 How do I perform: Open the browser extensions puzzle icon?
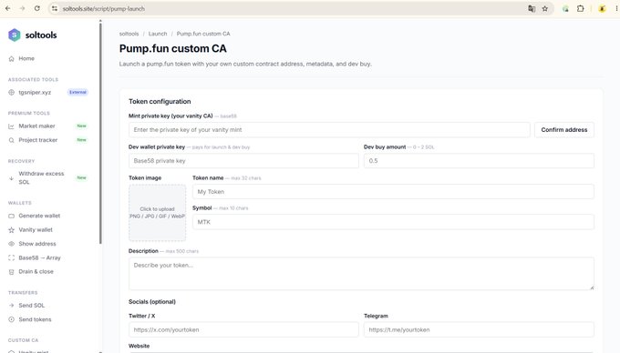(581, 8)
